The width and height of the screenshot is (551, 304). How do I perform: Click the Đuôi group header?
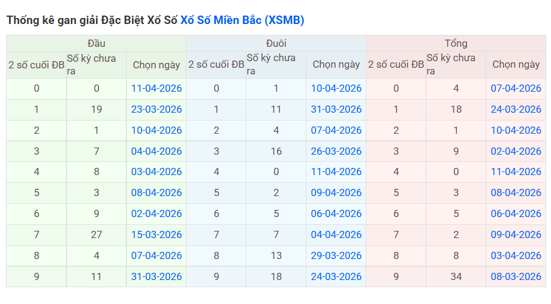point(276,43)
